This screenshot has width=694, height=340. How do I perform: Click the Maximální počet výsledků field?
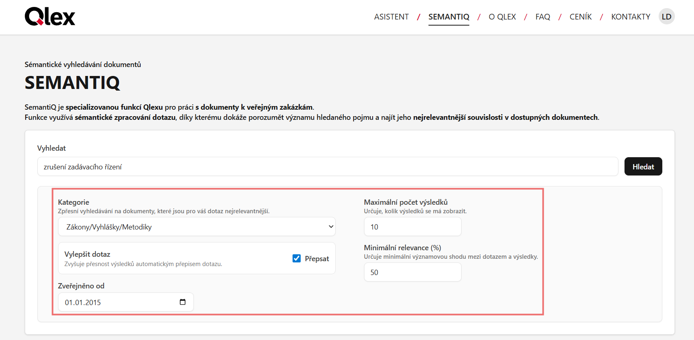tap(412, 227)
